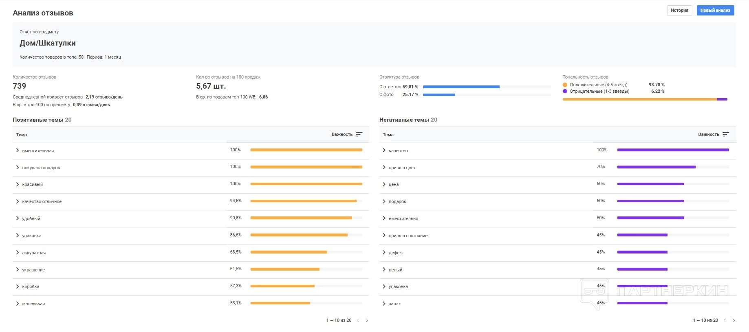
Task: Go to previous page of negative themes
Action: point(725,321)
